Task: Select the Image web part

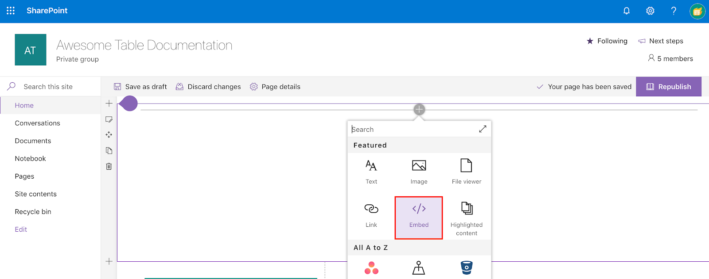Action: point(419,172)
